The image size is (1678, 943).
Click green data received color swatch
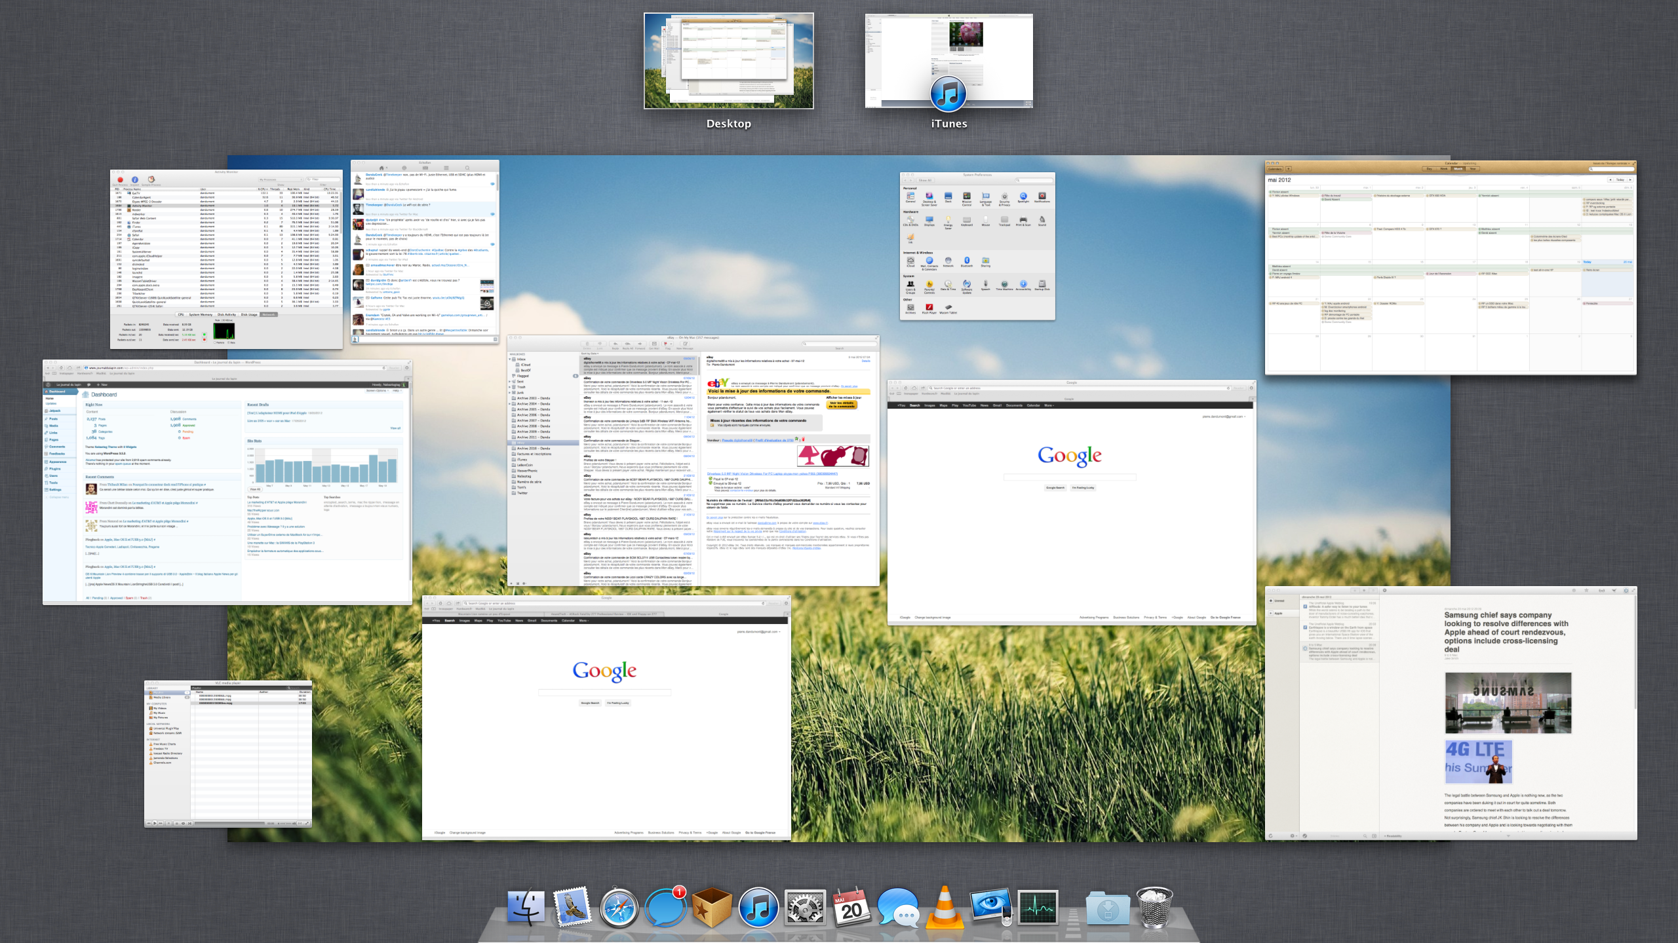204,335
